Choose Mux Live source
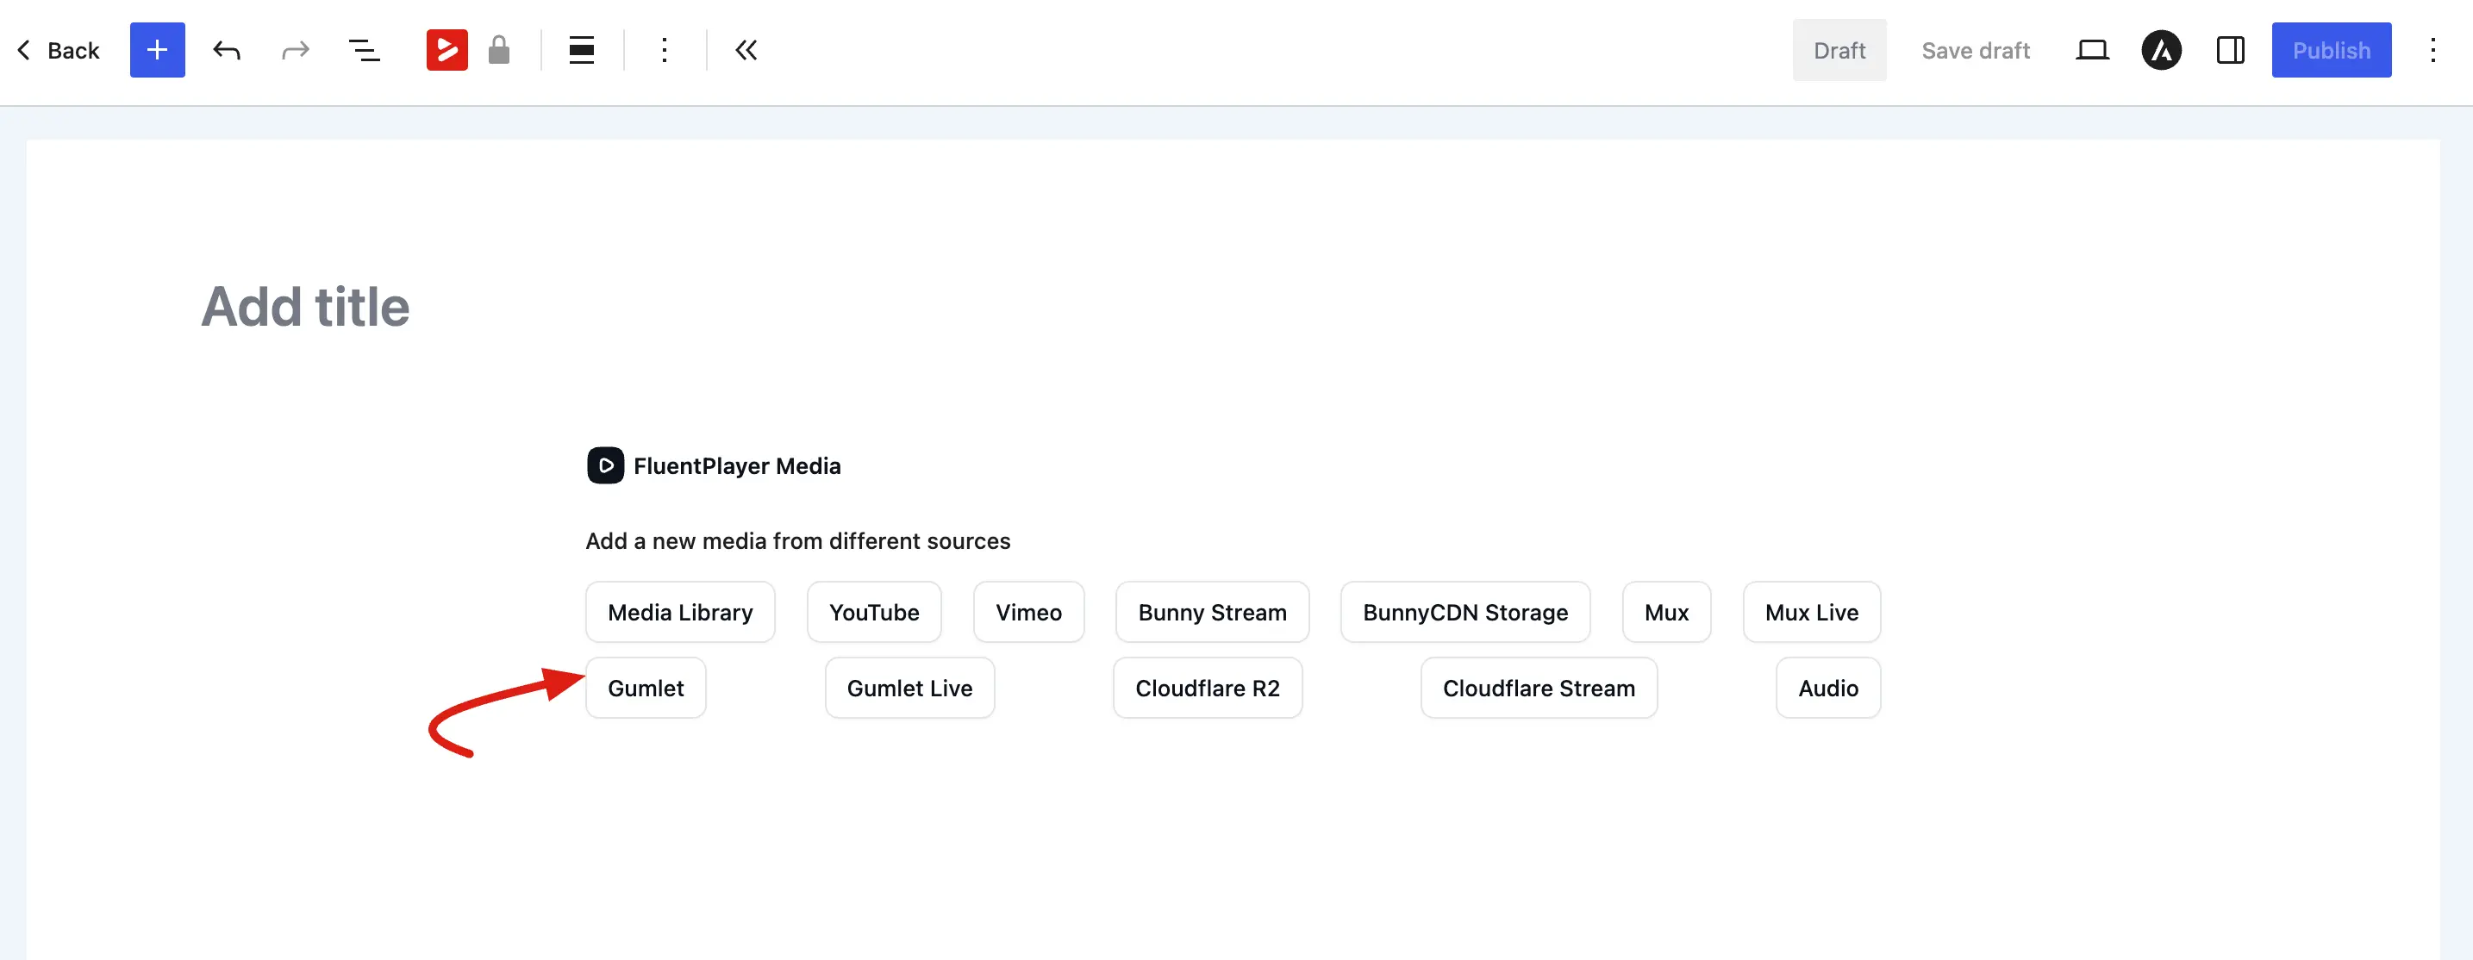 click(x=1812, y=612)
